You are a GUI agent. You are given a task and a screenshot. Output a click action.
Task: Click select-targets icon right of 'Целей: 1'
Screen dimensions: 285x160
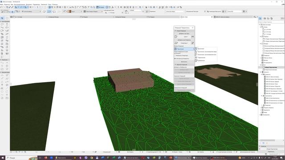click(193, 36)
